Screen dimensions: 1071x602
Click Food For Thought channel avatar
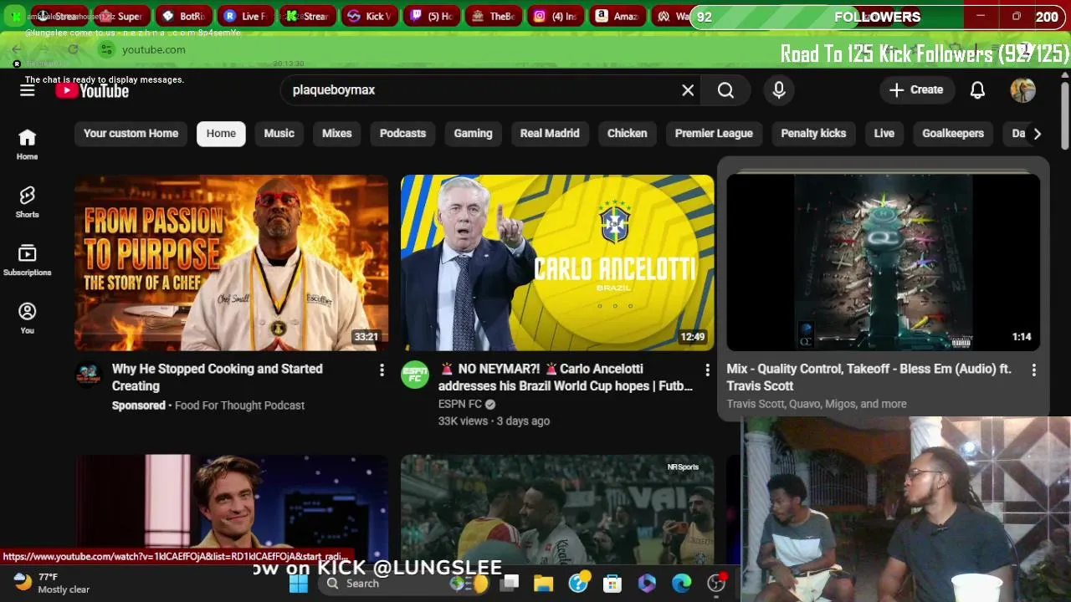pyautogui.click(x=89, y=375)
